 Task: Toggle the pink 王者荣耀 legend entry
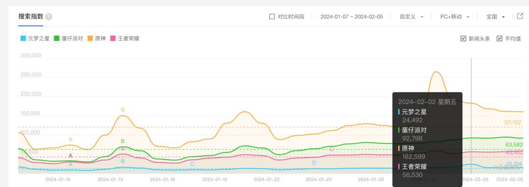point(124,39)
